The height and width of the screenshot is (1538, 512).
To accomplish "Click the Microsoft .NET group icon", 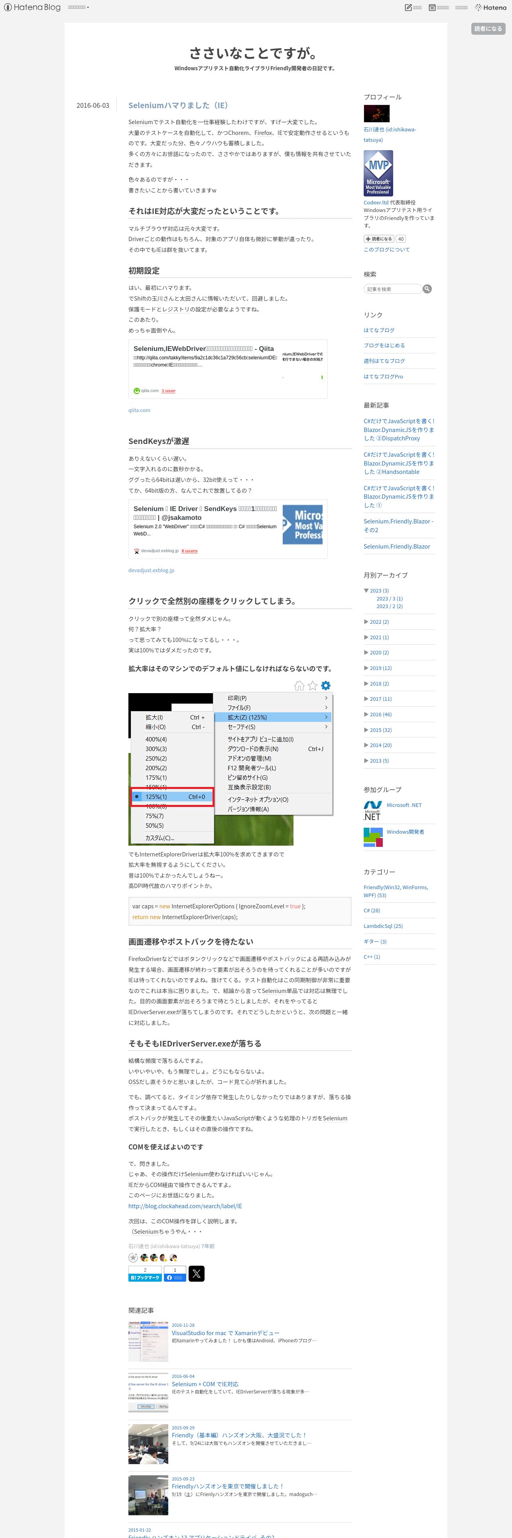I will (372, 811).
